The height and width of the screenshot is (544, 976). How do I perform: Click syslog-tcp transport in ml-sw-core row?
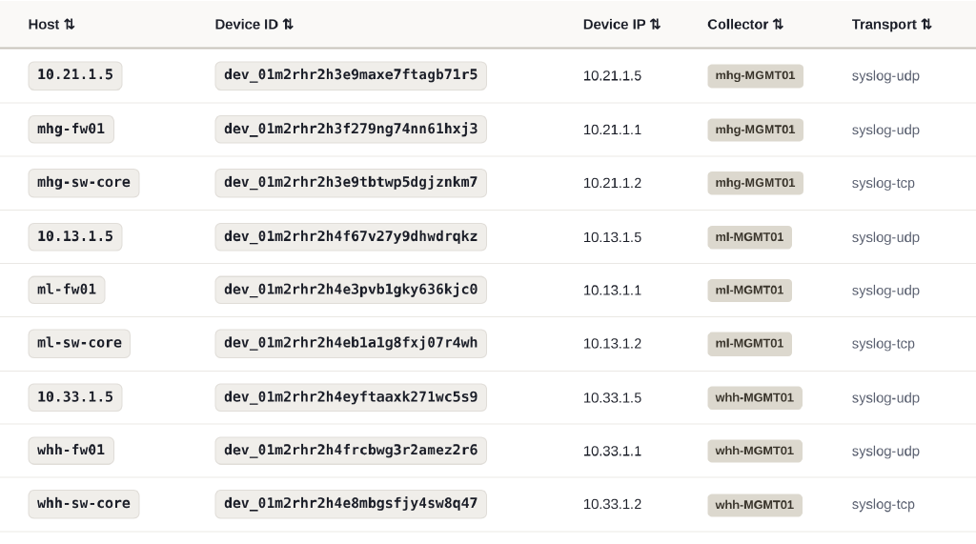883,344
